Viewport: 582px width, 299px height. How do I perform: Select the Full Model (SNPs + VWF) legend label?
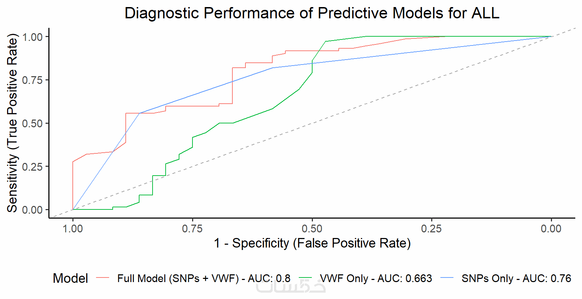(x=204, y=279)
